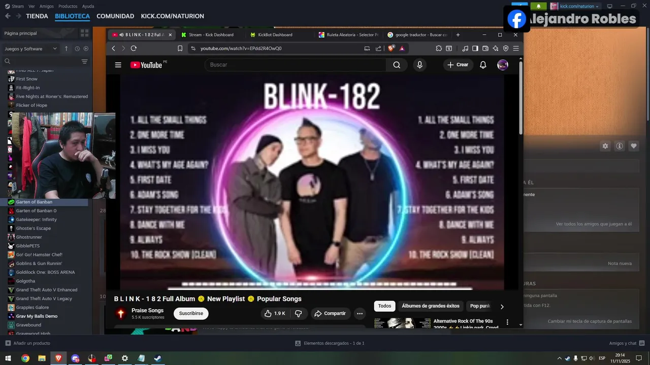Viewport: 650px width, 365px height.
Task: Toggle the Brave sidebar panel icon
Action: pyautogui.click(x=475, y=48)
